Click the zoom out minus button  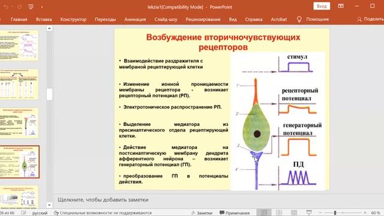[320, 213]
